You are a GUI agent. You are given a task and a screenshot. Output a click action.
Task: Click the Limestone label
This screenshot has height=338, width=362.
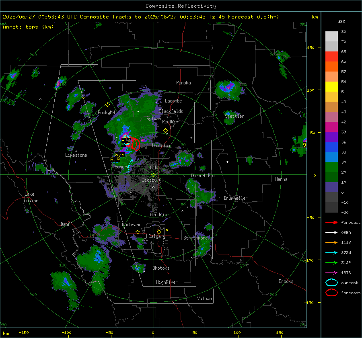(x=76, y=155)
